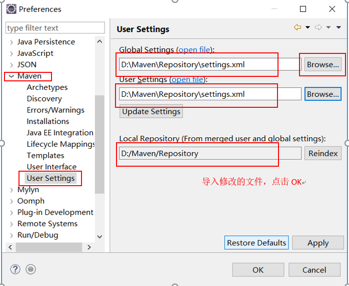Select the Plug-in Development label
The height and width of the screenshot is (286, 349).
[55, 212]
